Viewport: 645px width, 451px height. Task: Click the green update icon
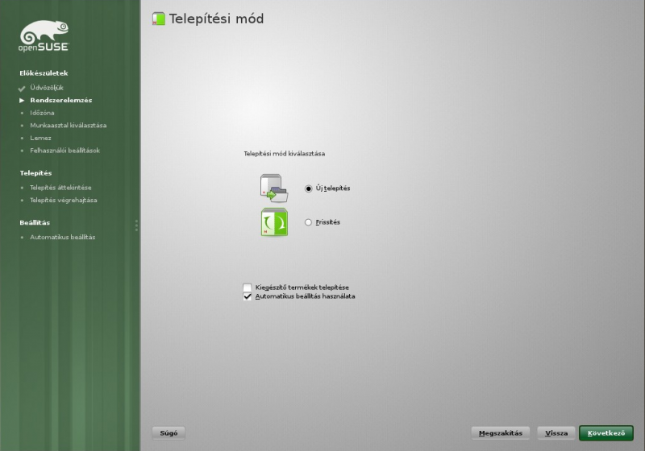pos(274,222)
